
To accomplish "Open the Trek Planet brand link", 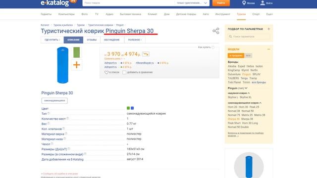I will click(x=234, y=82).
